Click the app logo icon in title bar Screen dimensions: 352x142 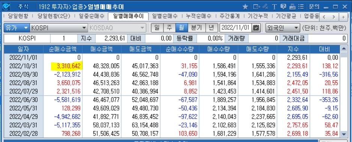(x=6, y=7)
